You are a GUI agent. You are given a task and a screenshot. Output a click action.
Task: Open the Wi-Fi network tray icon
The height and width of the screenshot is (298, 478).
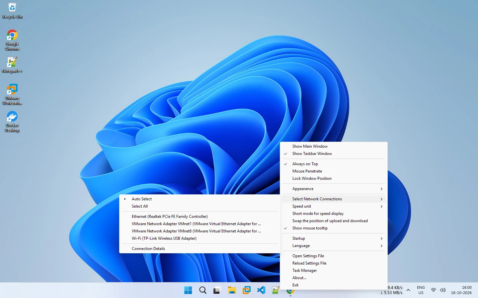pos(433,290)
